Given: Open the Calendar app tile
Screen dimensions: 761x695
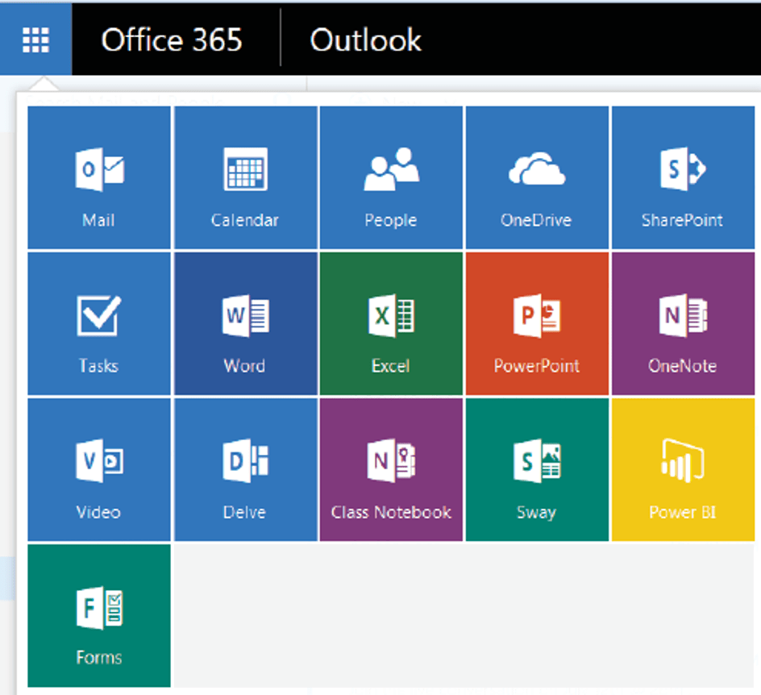Looking at the screenshot, I should point(245,178).
